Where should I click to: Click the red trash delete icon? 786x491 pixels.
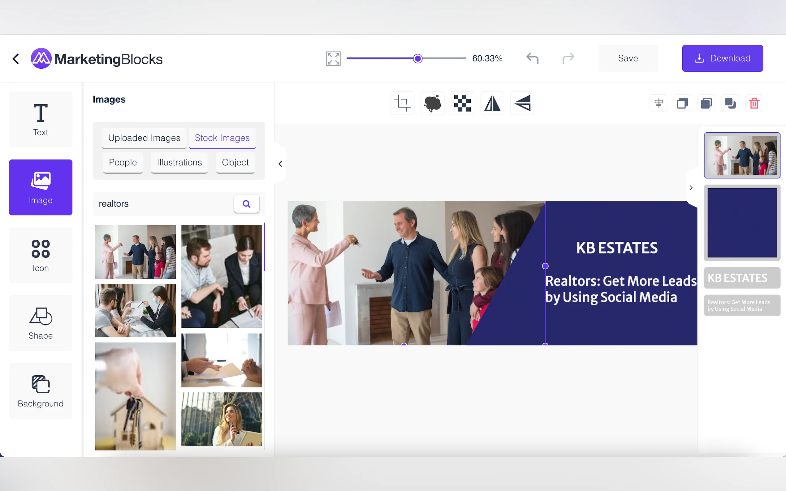pyautogui.click(x=754, y=104)
